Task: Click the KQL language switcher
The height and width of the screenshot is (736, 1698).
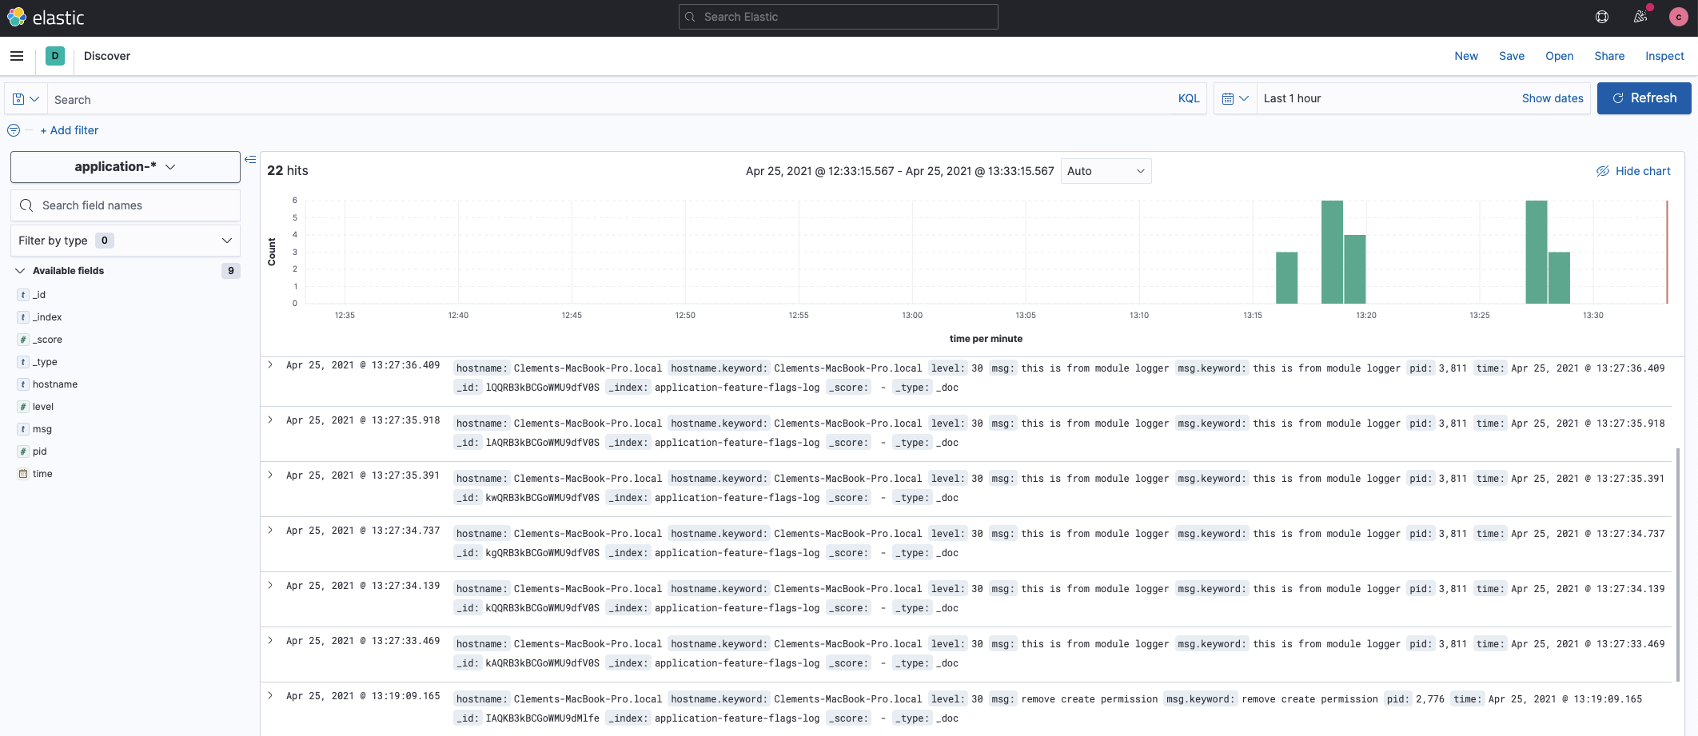Action: pyautogui.click(x=1189, y=98)
